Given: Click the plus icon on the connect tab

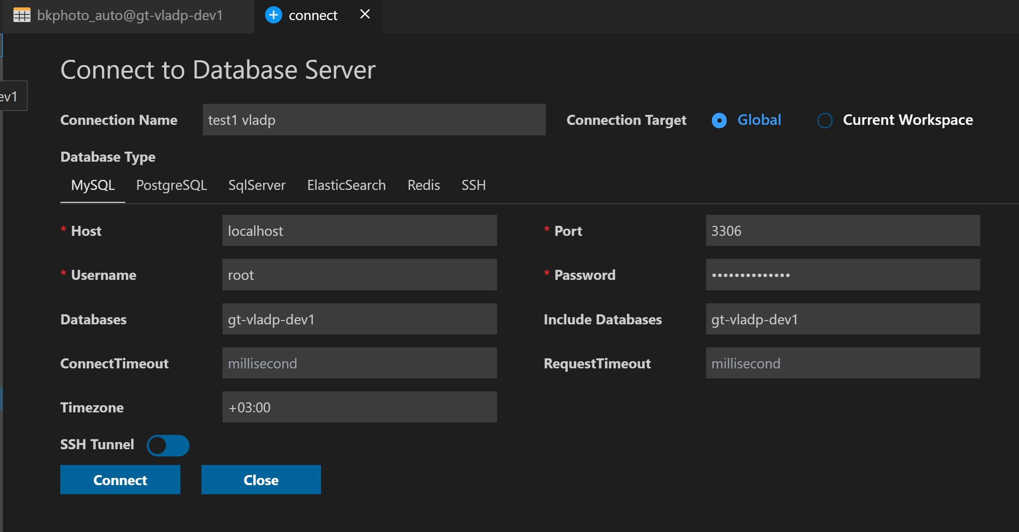Looking at the screenshot, I should coord(273,15).
